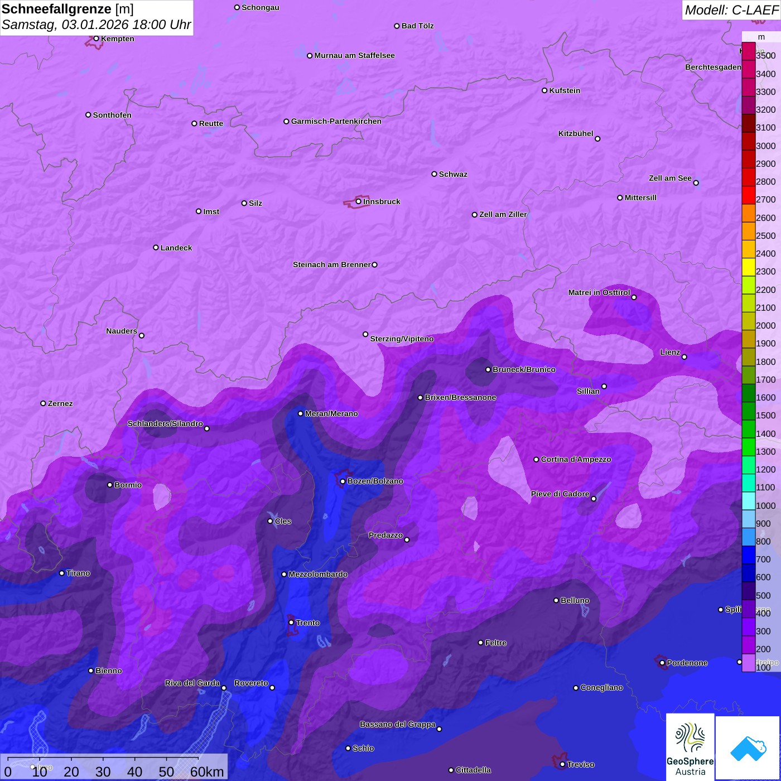Click the 'Bruneck/Brunico' label

click(x=524, y=369)
